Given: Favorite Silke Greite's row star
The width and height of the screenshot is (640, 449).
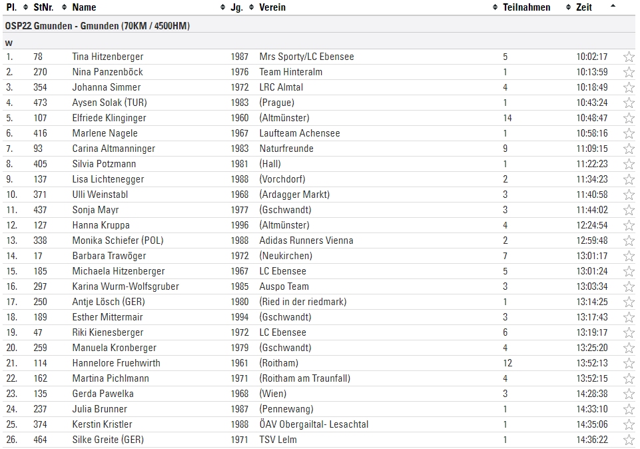Looking at the screenshot, I should click(629, 440).
